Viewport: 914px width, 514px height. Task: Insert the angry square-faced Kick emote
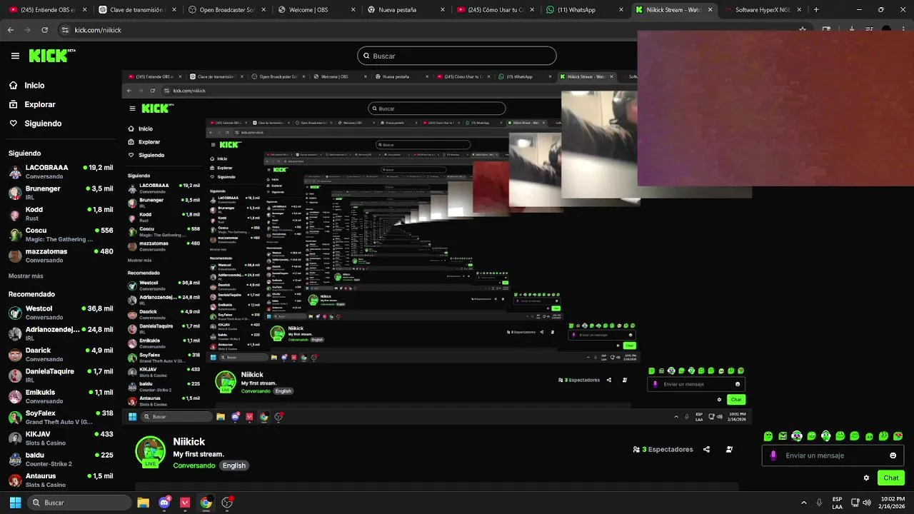click(783, 436)
